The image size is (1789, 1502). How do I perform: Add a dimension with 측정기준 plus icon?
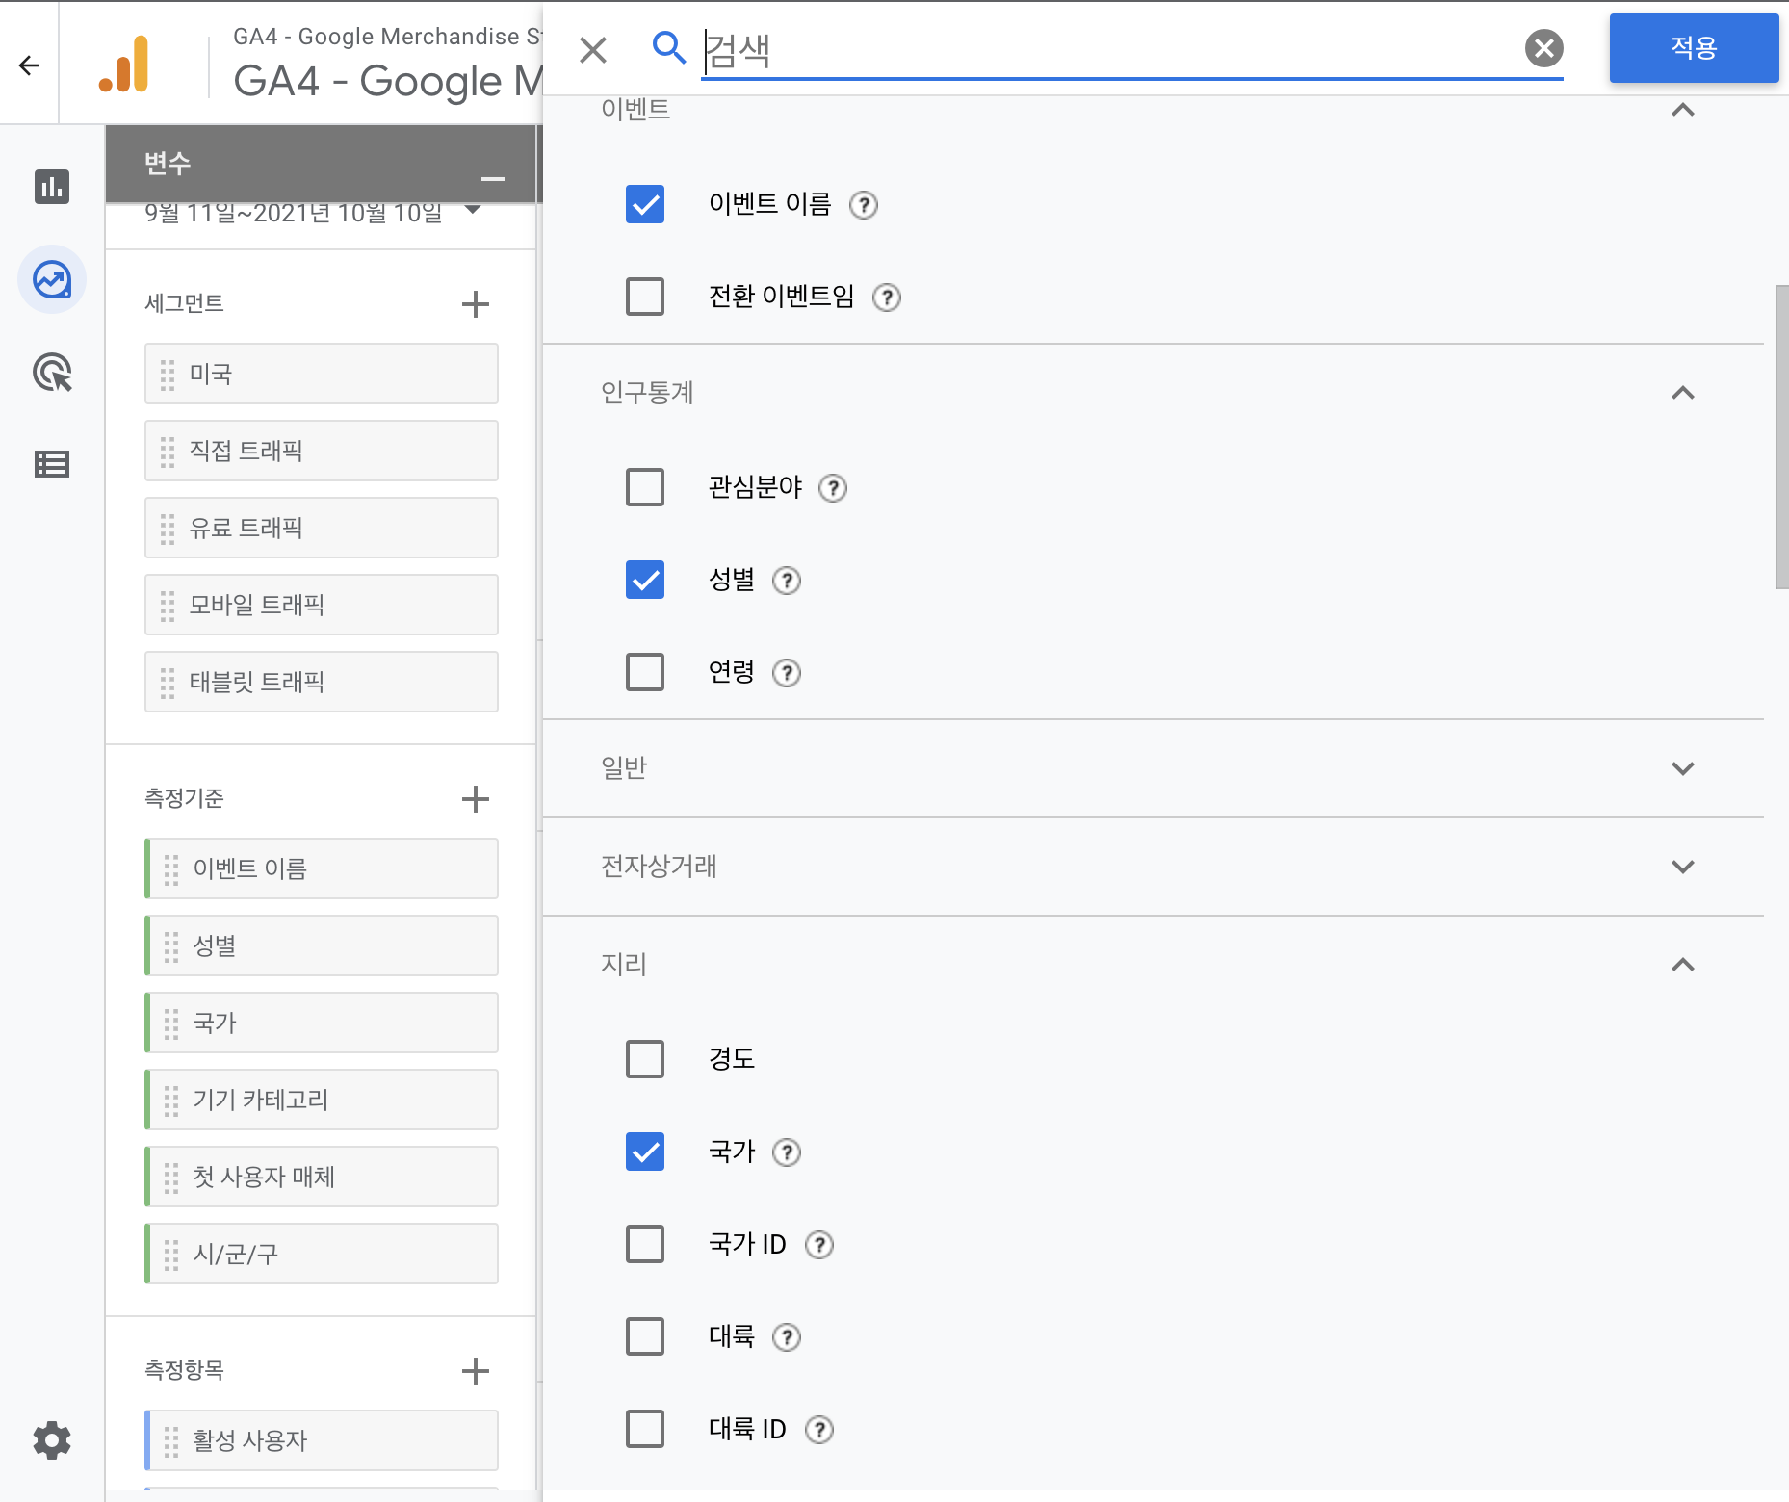click(475, 799)
